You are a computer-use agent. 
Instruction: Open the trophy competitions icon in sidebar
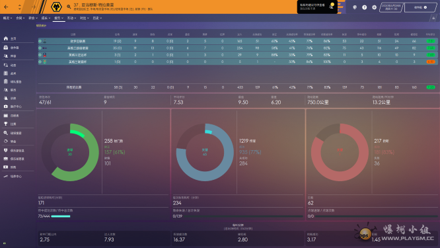[5, 124]
